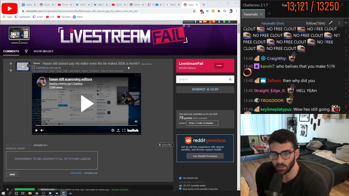The width and height of the screenshot is (349, 196).
Task: Open the YouTube bookmark
Action: [63, 17]
